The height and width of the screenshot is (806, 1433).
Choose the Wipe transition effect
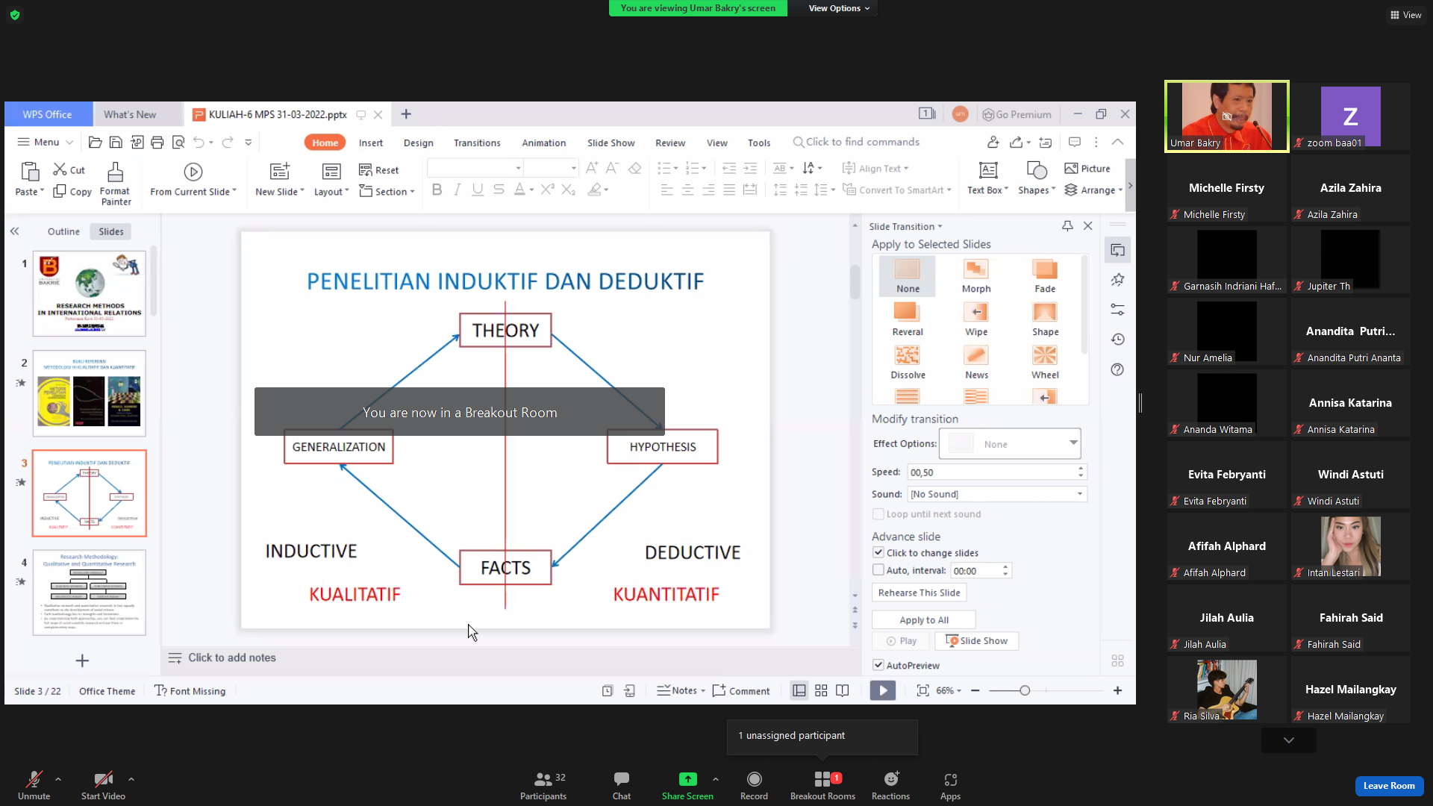(976, 319)
